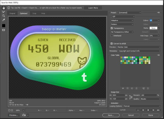Open the Looping Options dropdown
Image resolution: width=164 pixels, height=119 pixels.
[x=142, y=106]
